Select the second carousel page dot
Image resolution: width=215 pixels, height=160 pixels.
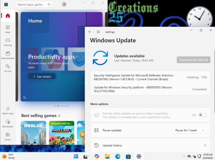click(x=58, y=106)
